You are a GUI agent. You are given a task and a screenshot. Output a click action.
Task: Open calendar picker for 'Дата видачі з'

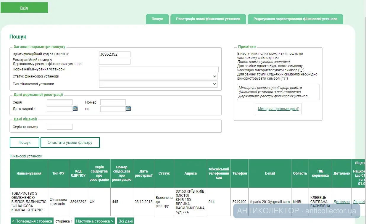coord(75,109)
